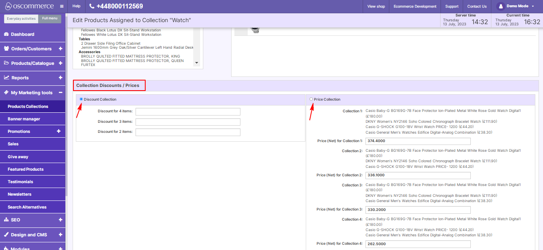Click the Discount for 3 items field
Screen dimensions: 543x250
click(x=188, y=122)
